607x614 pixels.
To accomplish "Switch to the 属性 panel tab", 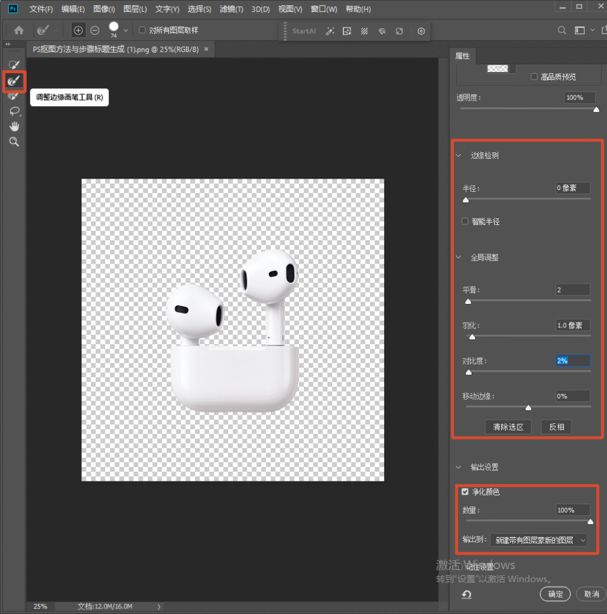I will tap(463, 56).
